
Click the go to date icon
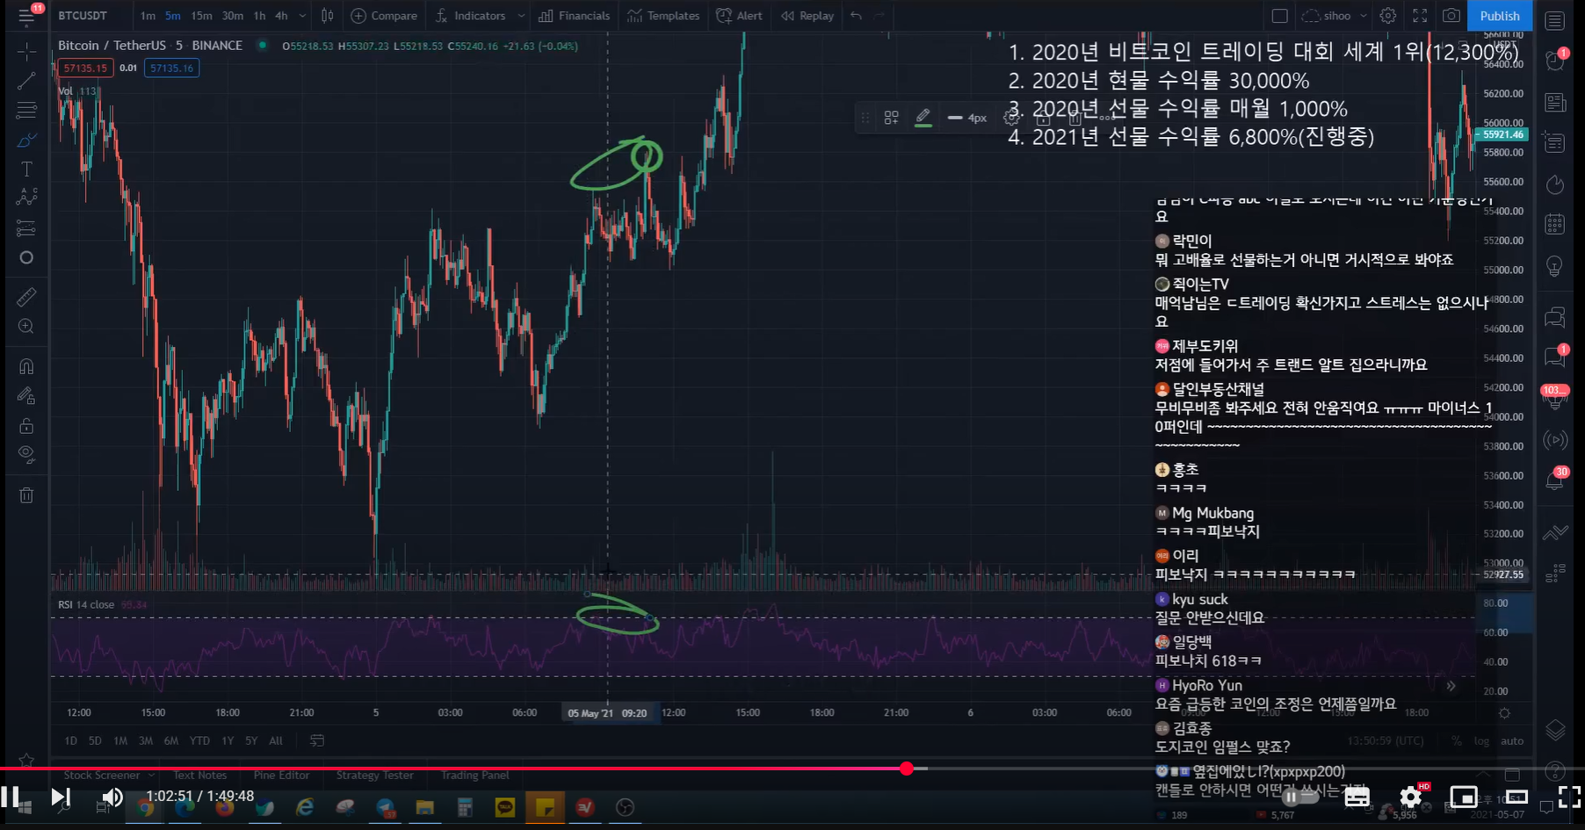(317, 741)
